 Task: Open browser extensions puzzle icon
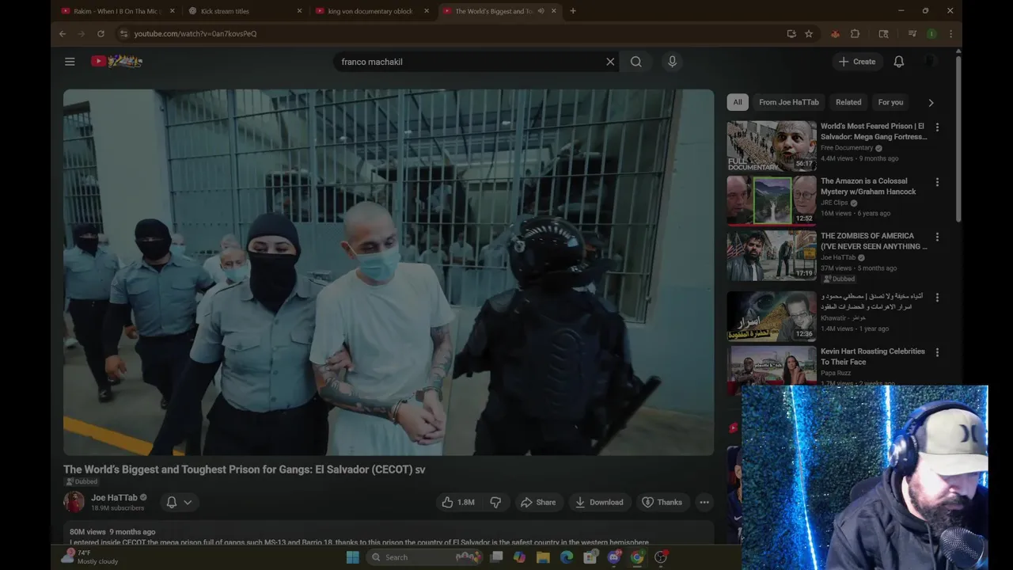[x=855, y=34]
